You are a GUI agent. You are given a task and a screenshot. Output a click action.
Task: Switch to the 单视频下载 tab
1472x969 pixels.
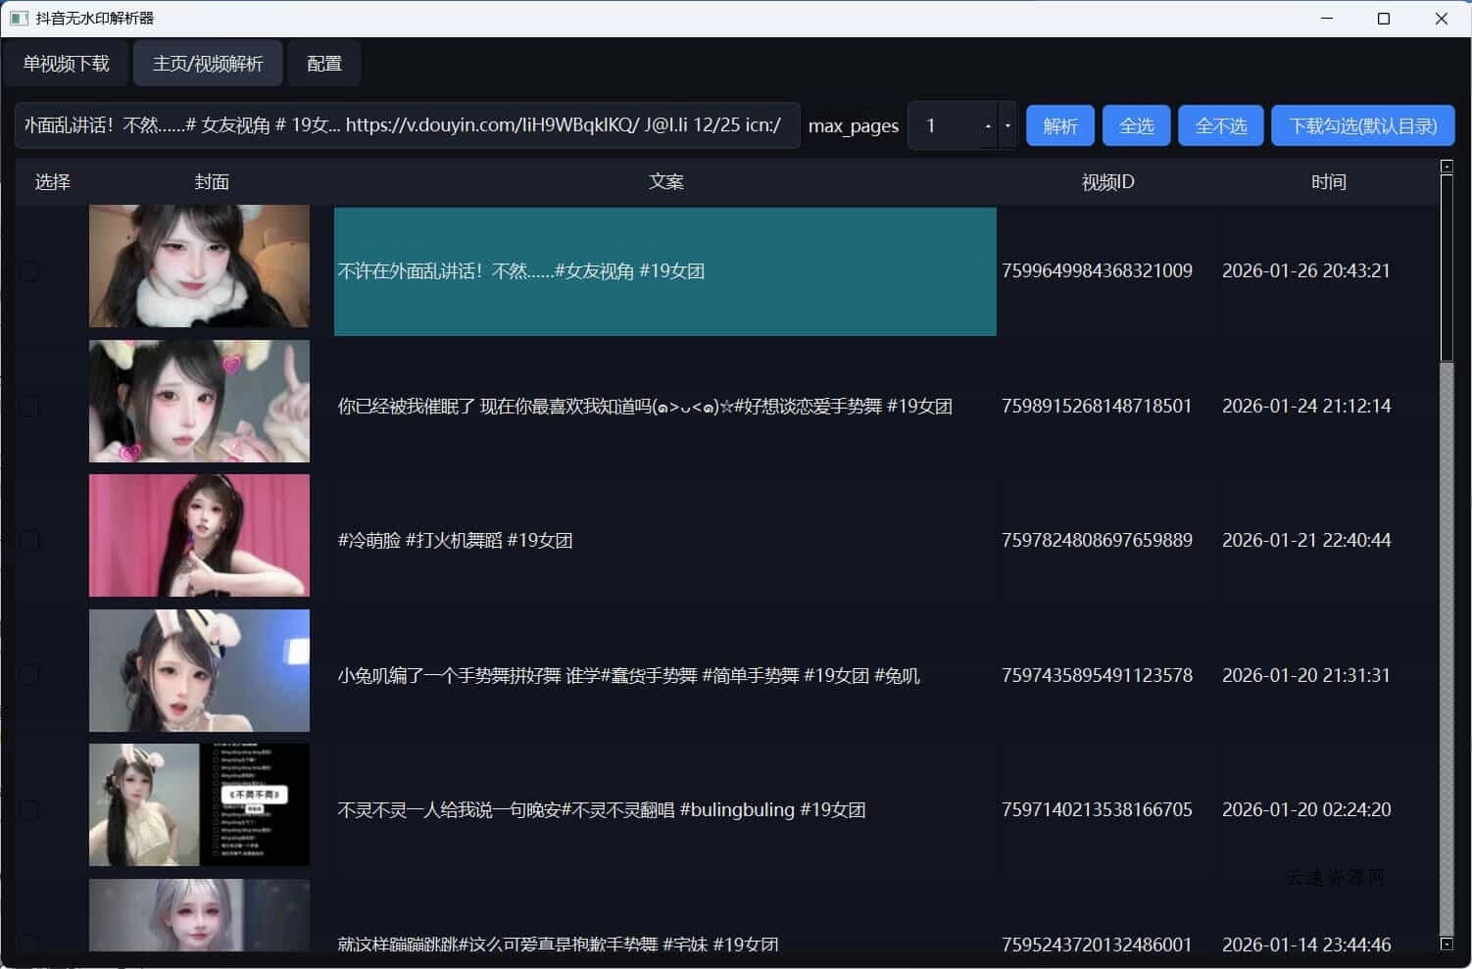[67, 63]
